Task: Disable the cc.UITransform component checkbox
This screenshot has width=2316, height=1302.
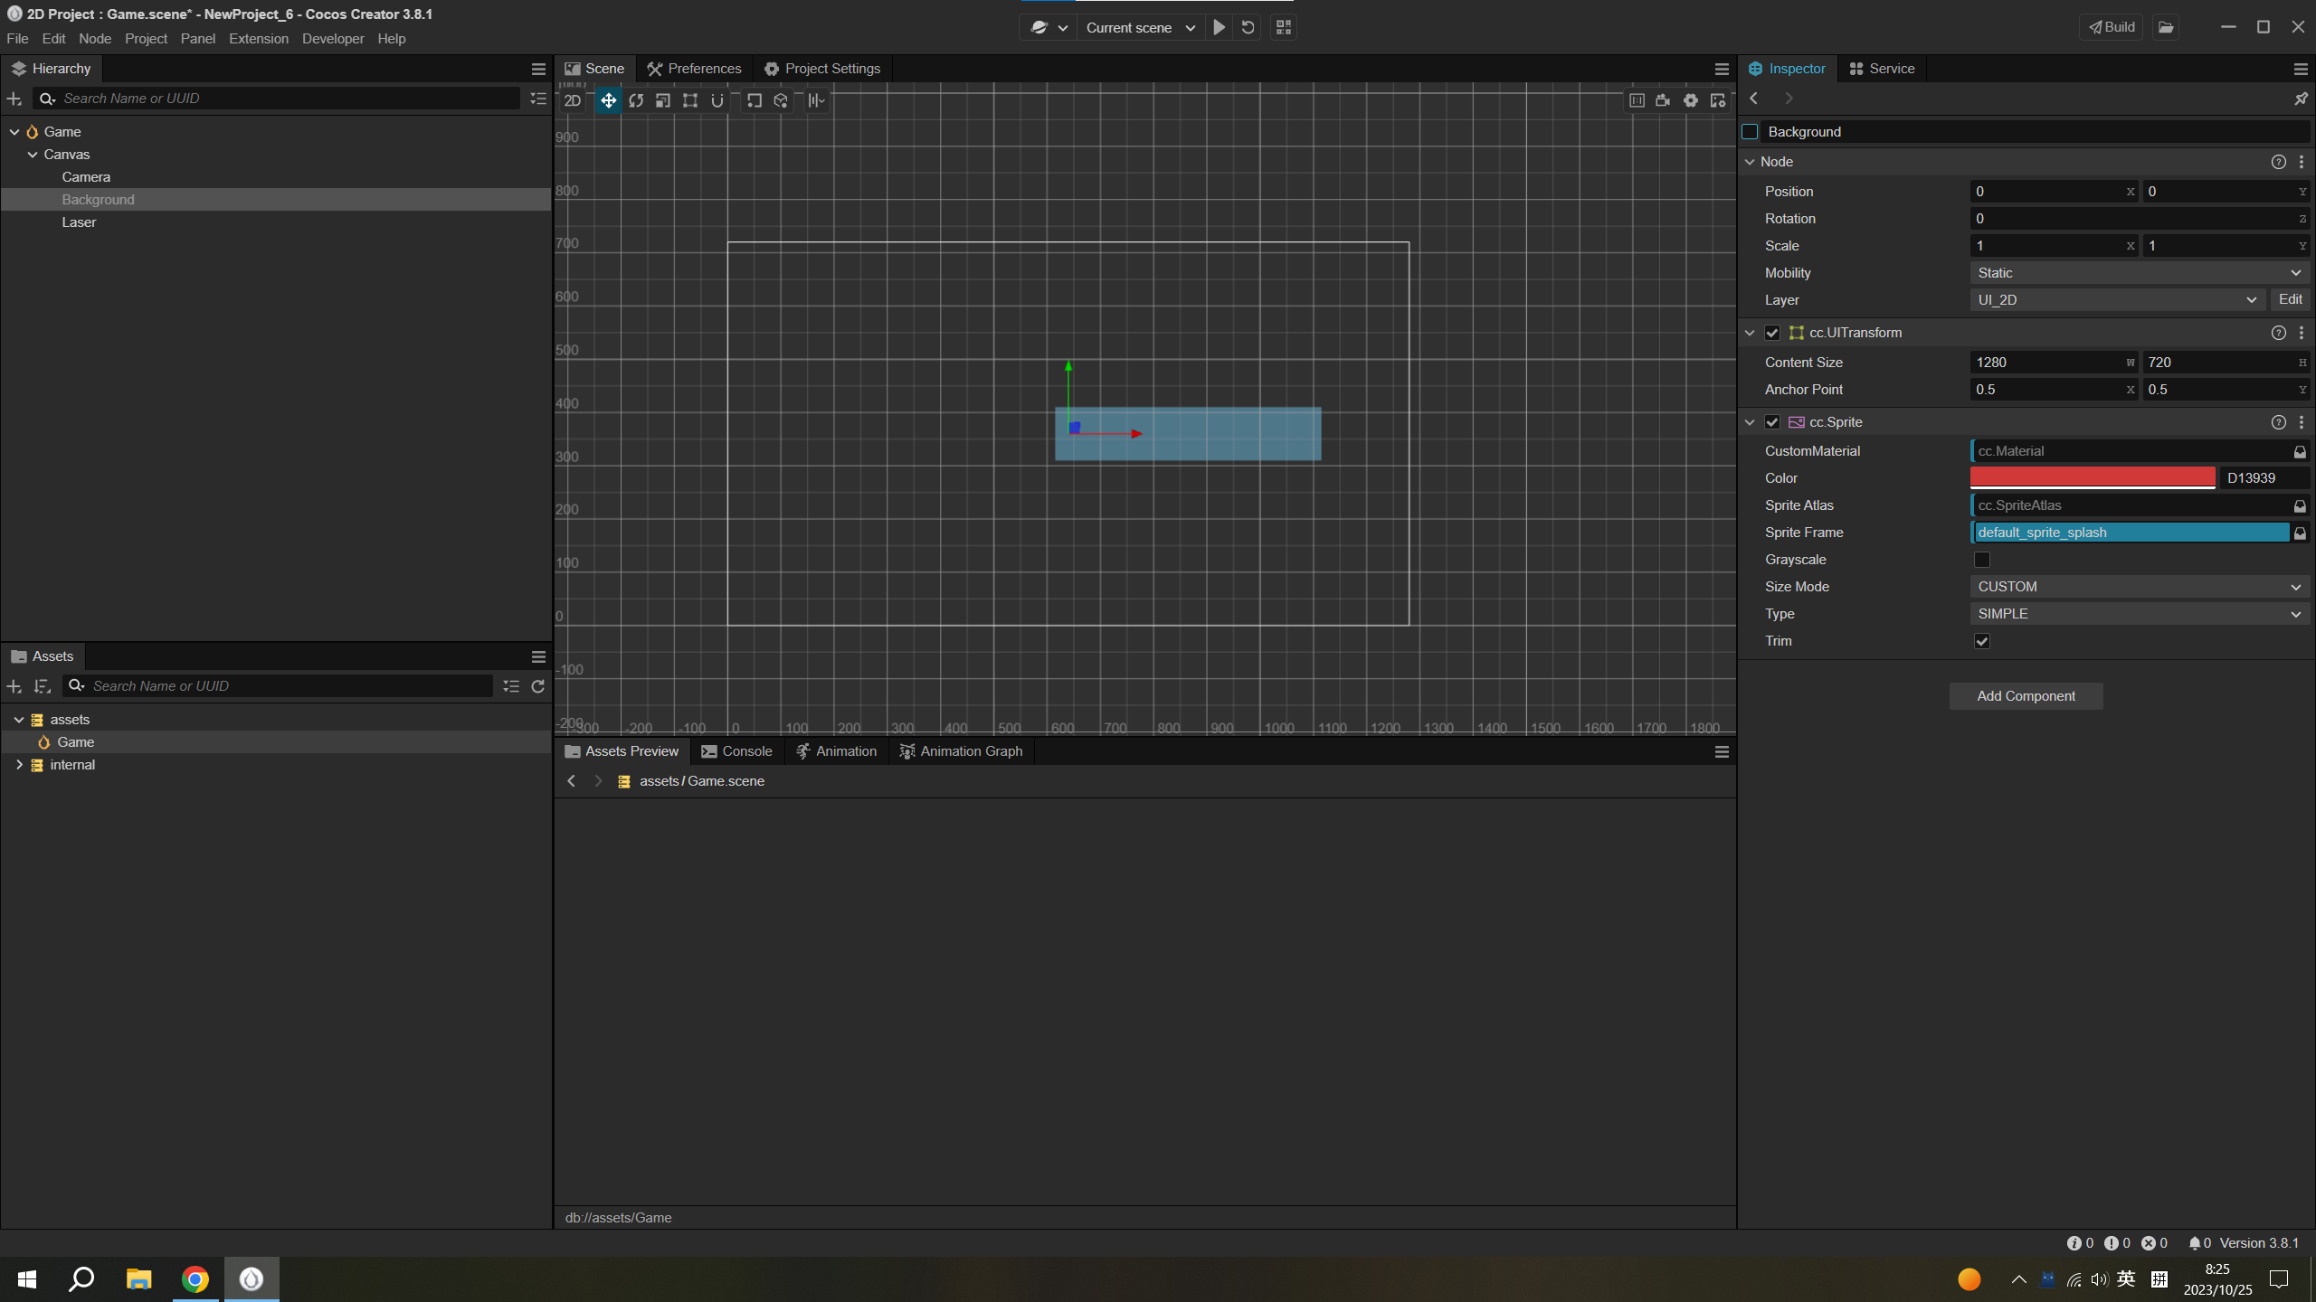Action: point(1771,332)
